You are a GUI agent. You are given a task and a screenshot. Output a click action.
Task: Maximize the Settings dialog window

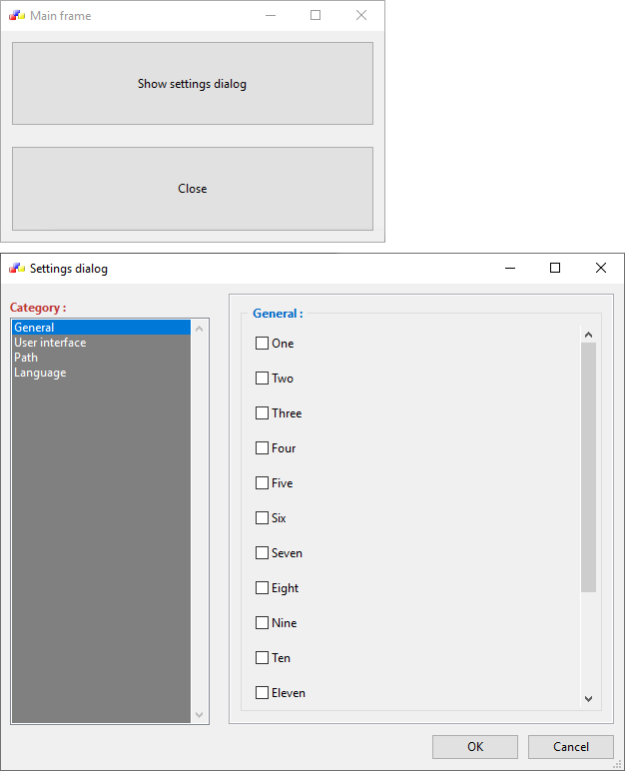tap(555, 268)
